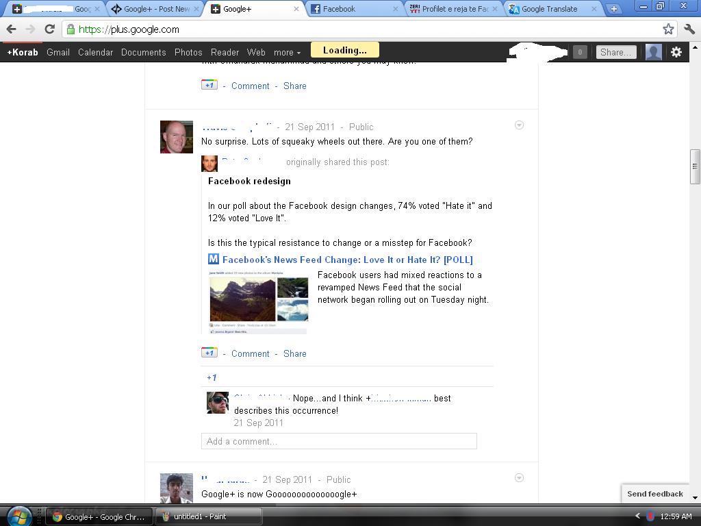Click the bald man's avatar on 'No surprise' post
This screenshot has height=526, width=701.
[177, 137]
